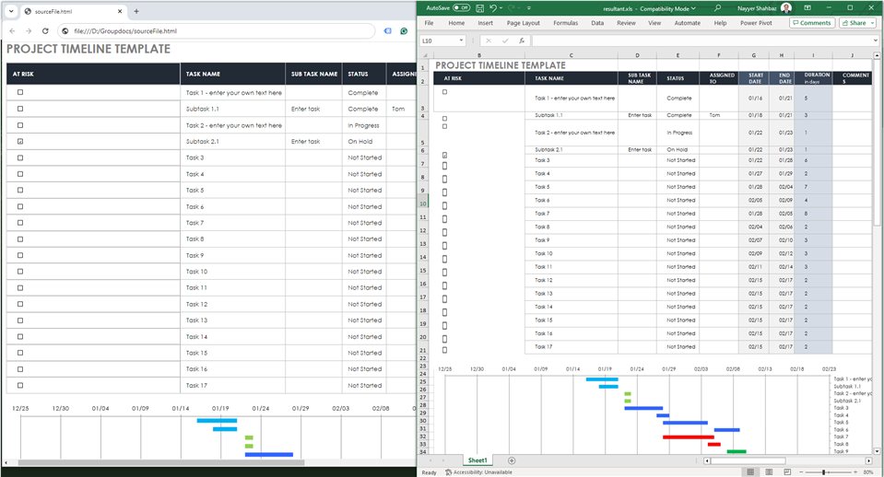The height and width of the screenshot is (477, 884).
Task: Open the Help ribbon tab
Action: (x=720, y=23)
